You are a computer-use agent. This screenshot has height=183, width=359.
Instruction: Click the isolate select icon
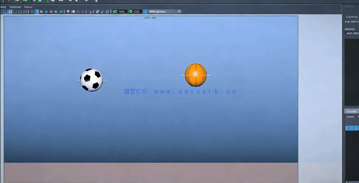[x=90, y=11]
